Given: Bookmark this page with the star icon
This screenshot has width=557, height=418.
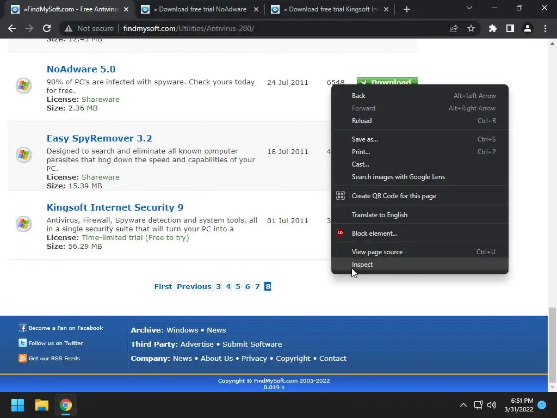Looking at the screenshot, I should (471, 28).
